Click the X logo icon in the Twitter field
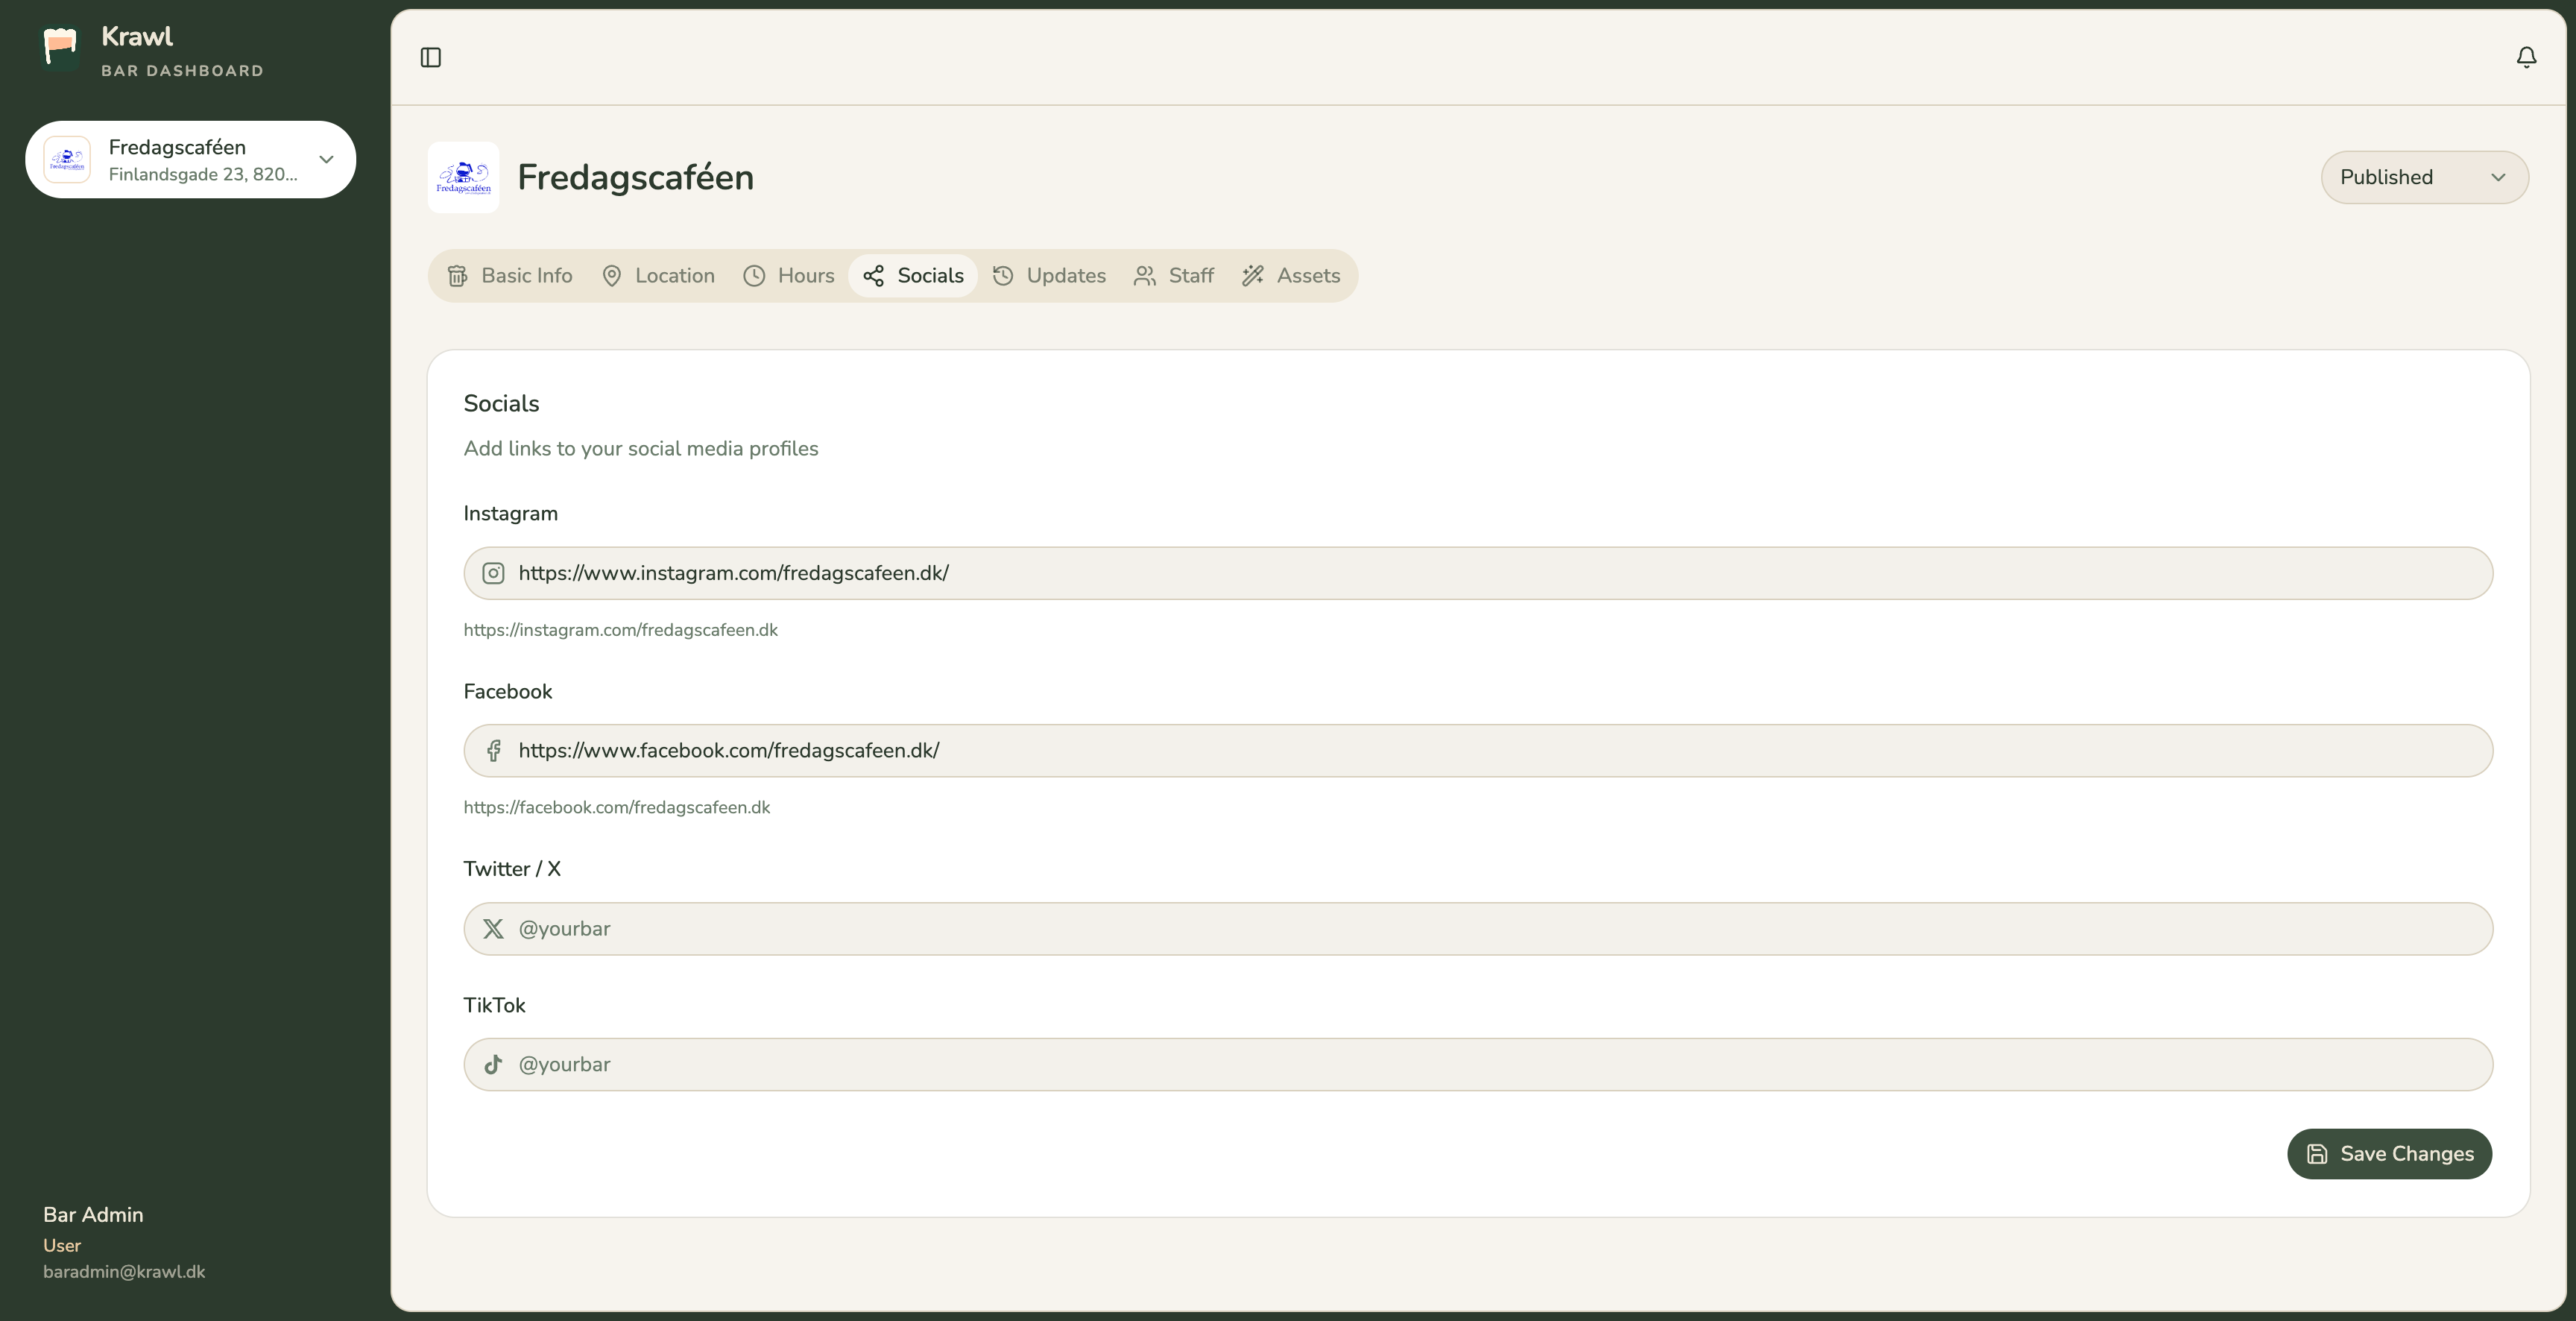Viewport: 2576px width, 1321px height. pyautogui.click(x=493, y=929)
